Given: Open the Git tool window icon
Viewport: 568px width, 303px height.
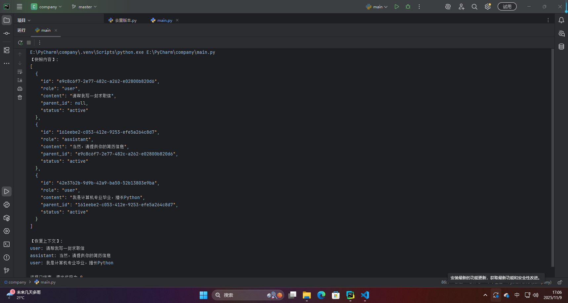Looking at the screenshot, I should tap(7, 271).
